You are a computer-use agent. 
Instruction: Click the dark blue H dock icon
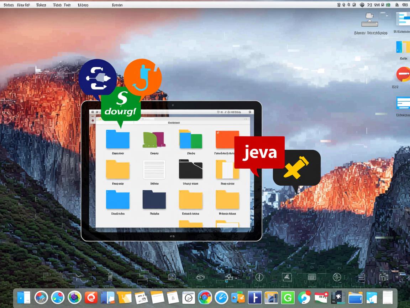coord(254,297)
